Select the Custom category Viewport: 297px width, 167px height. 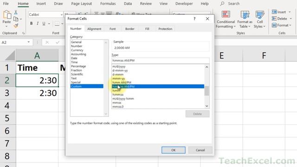pyautogui.click(x=87, y=86)
